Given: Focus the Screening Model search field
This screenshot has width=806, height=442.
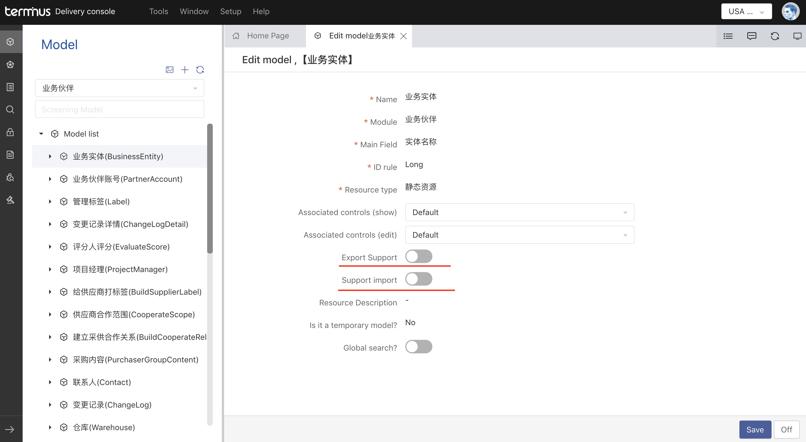Looking at the screenshot, I should point(120,109).
